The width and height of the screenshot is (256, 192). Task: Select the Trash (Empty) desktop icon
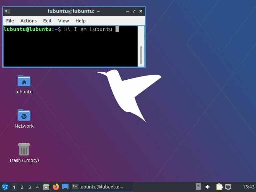pyautogui.click(x=24, y=153)
